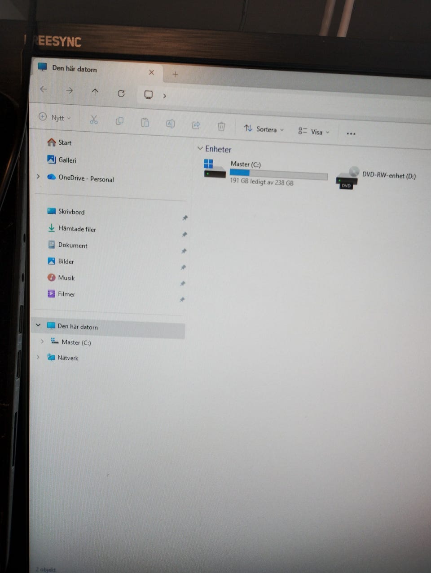Click the Copy icon in toolbar

point(119,121)
